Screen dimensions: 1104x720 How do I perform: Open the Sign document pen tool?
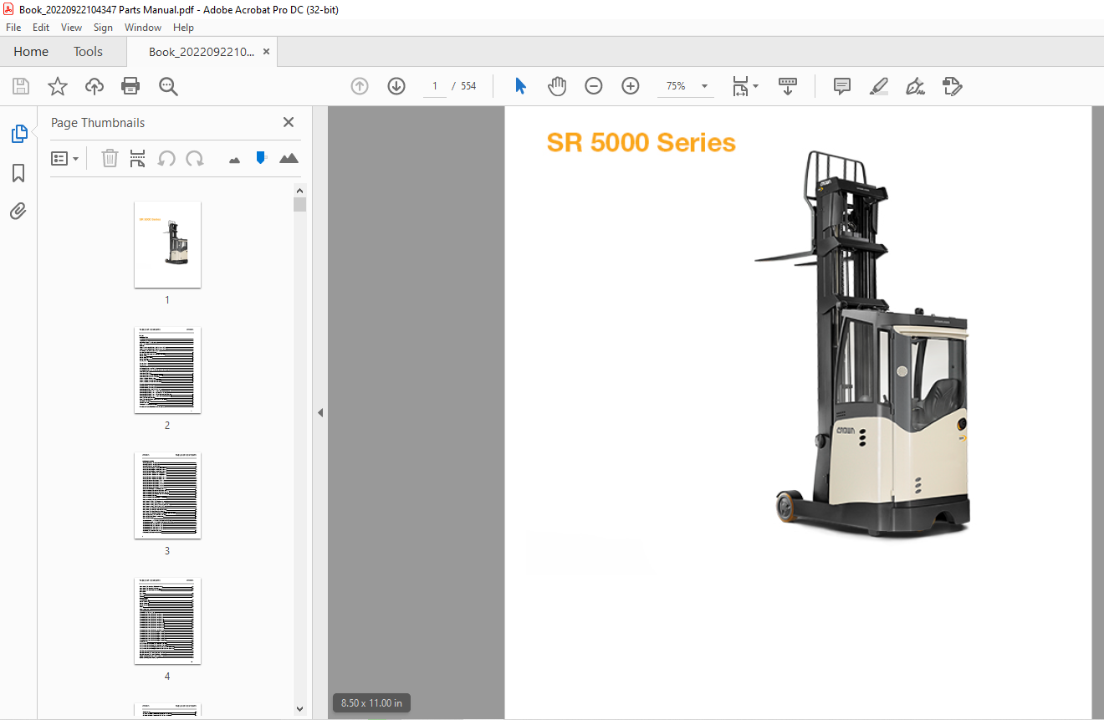tap(915, 86)
